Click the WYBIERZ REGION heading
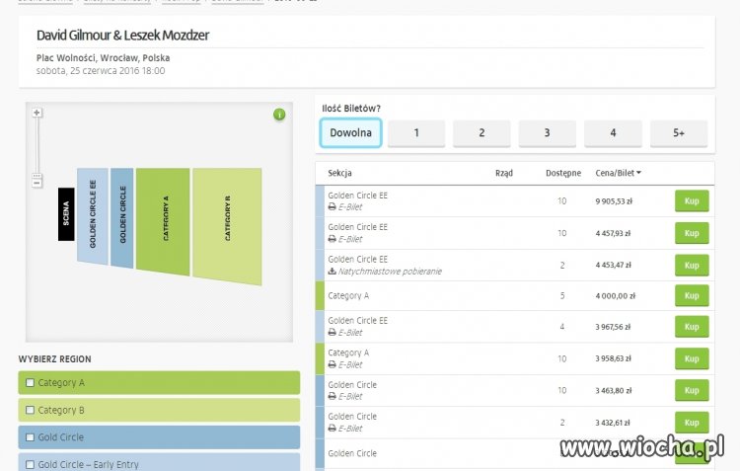The image size is (740, 471). pyautogui.click(x=54, y=359)
